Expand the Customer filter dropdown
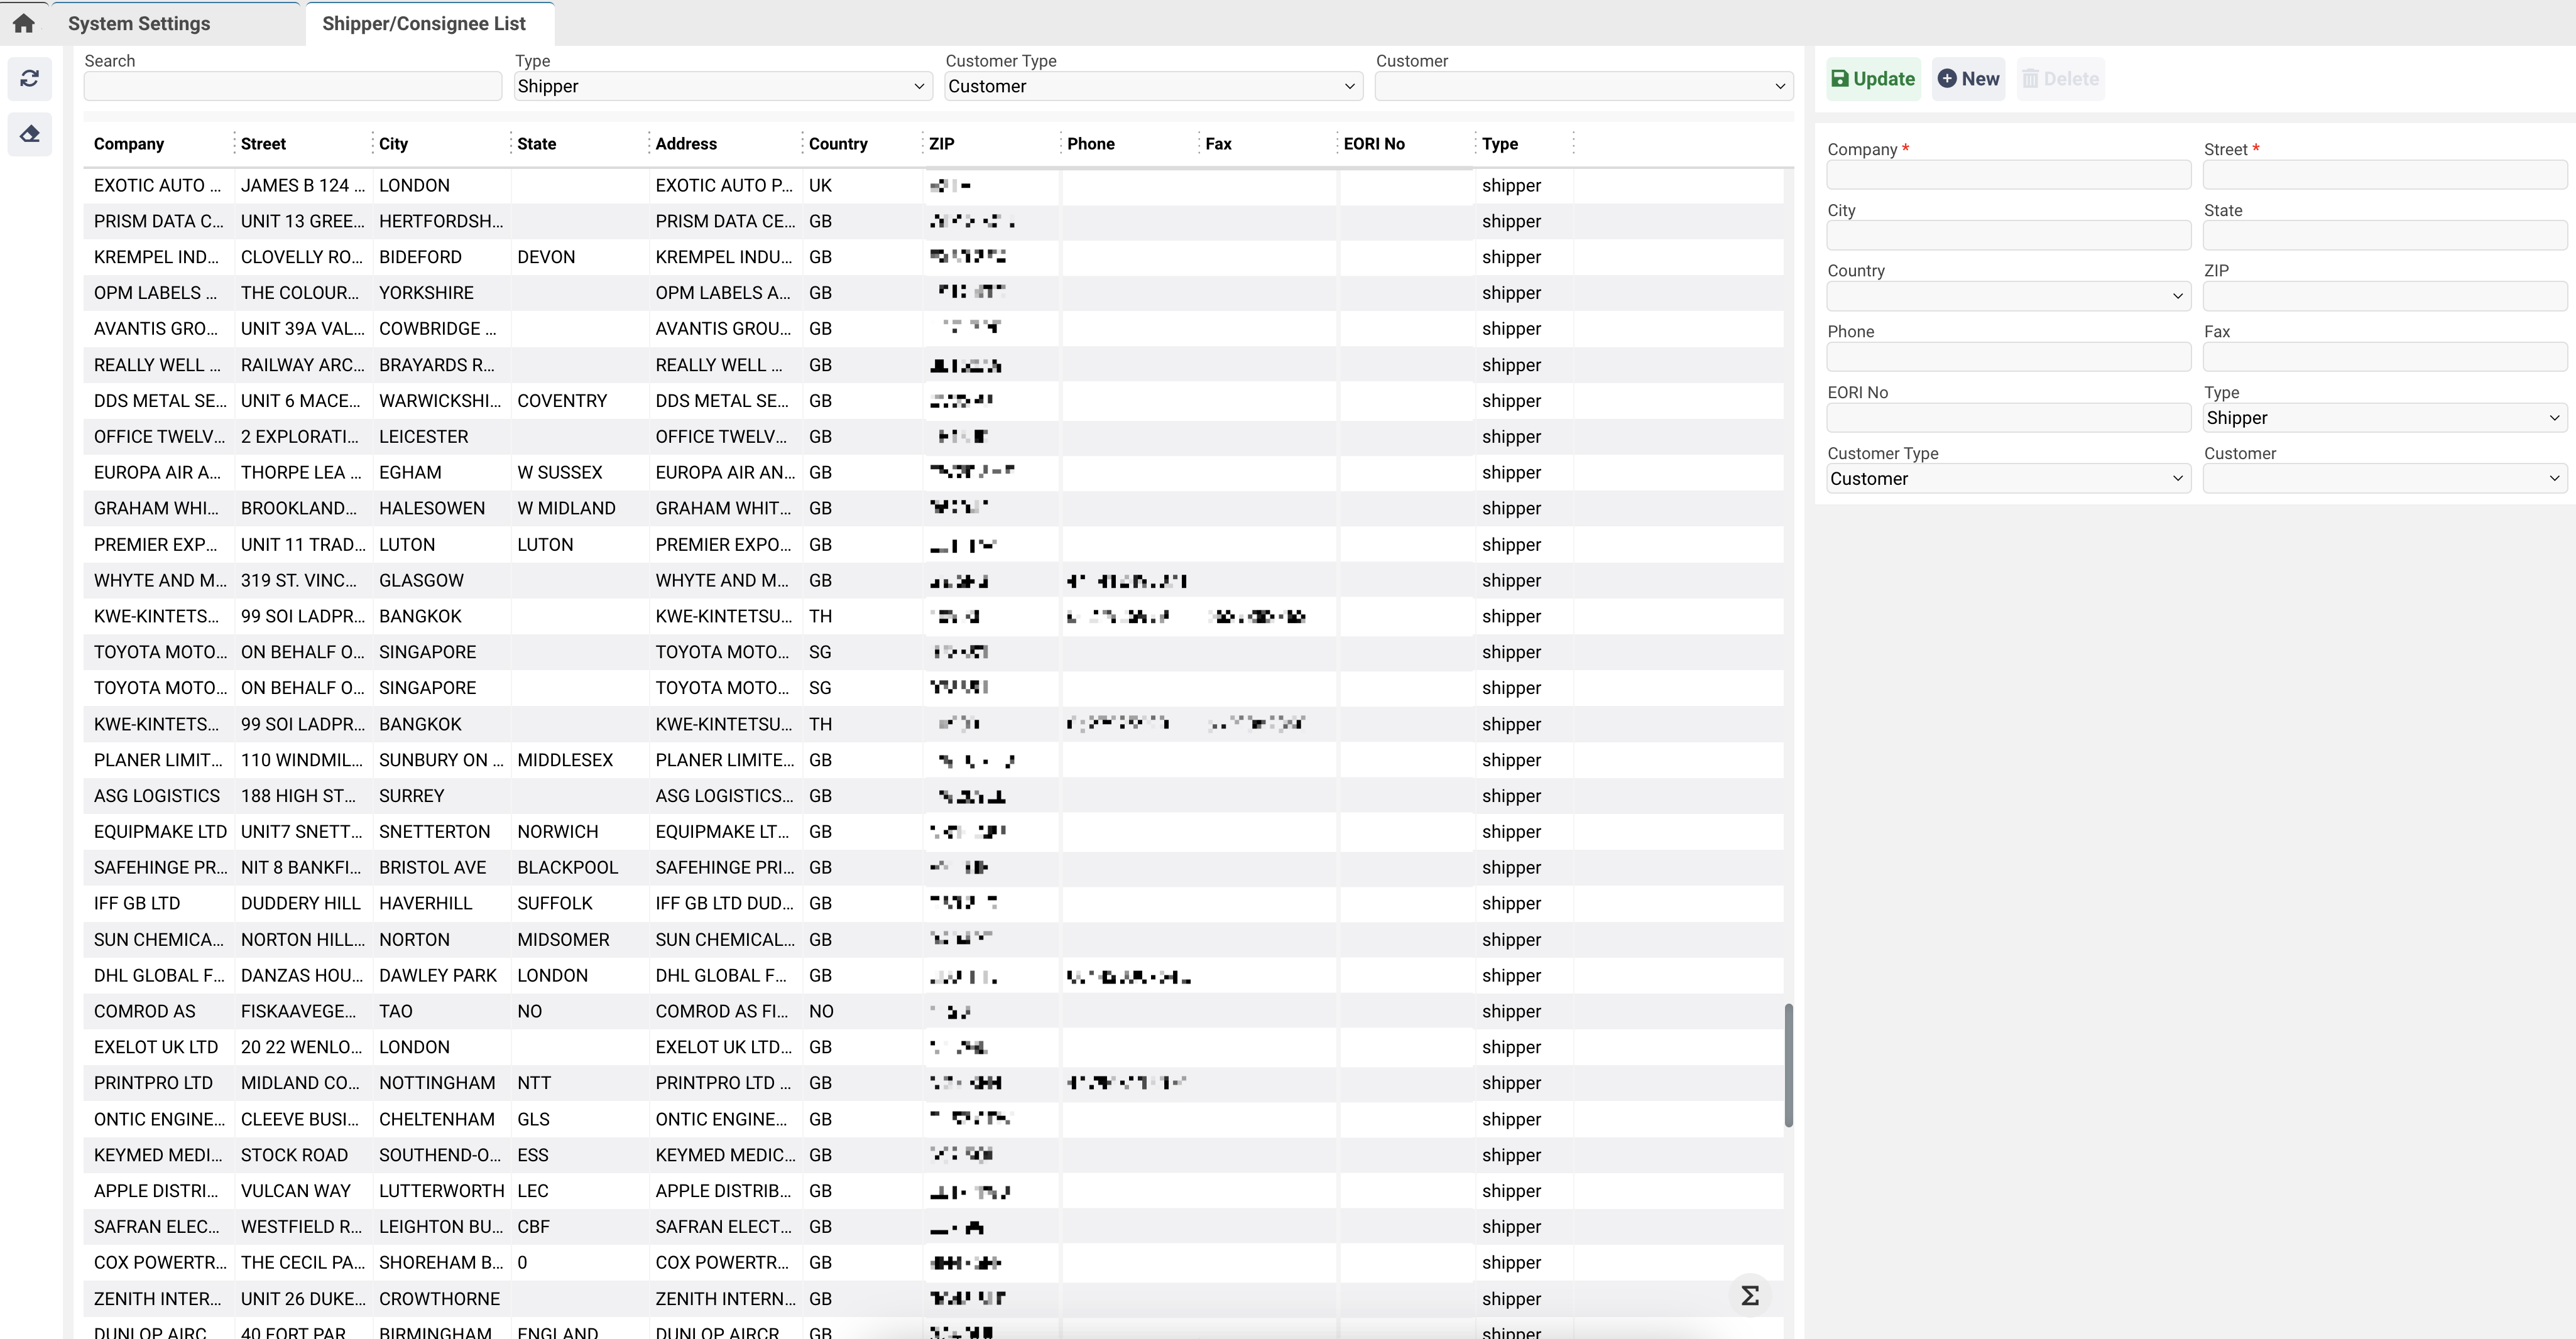Image resolution: width=2576 pixels, height=1339 pixels. point(1583,87)
